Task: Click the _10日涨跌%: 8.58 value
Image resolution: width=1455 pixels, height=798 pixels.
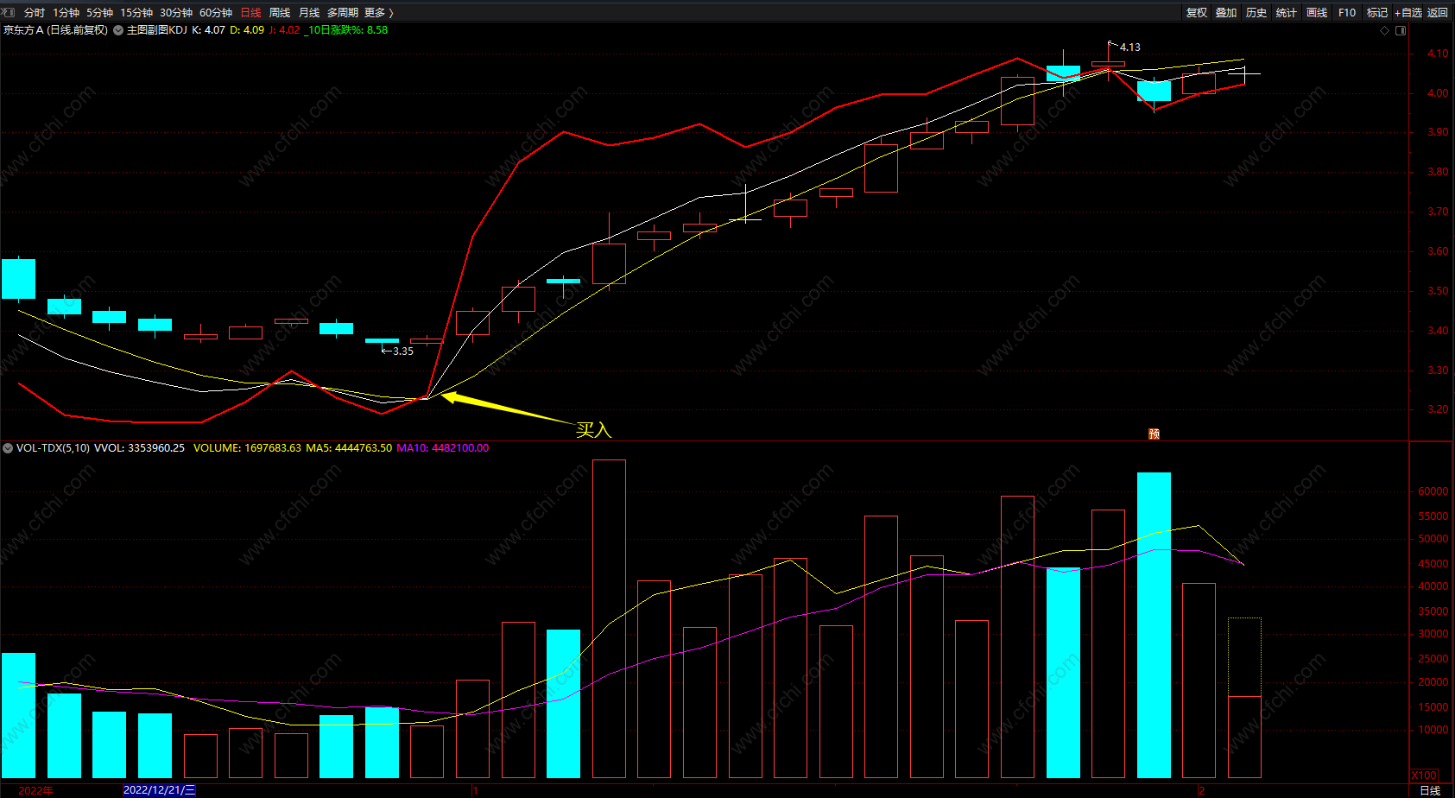Action: pos(345,30)
